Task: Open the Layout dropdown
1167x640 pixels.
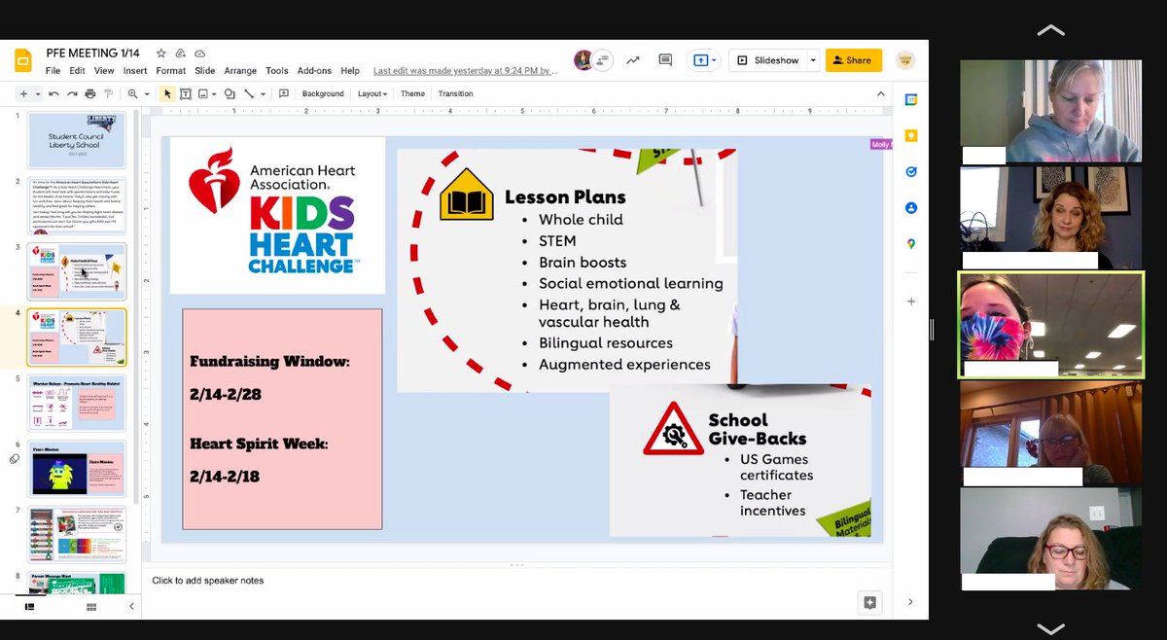Action: click(372, 93)
